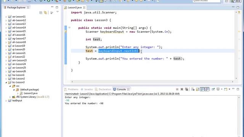Screen dimensions: 244x137
Task: Open the Package Explorer View Menu arrow
Action: [57, 12]
